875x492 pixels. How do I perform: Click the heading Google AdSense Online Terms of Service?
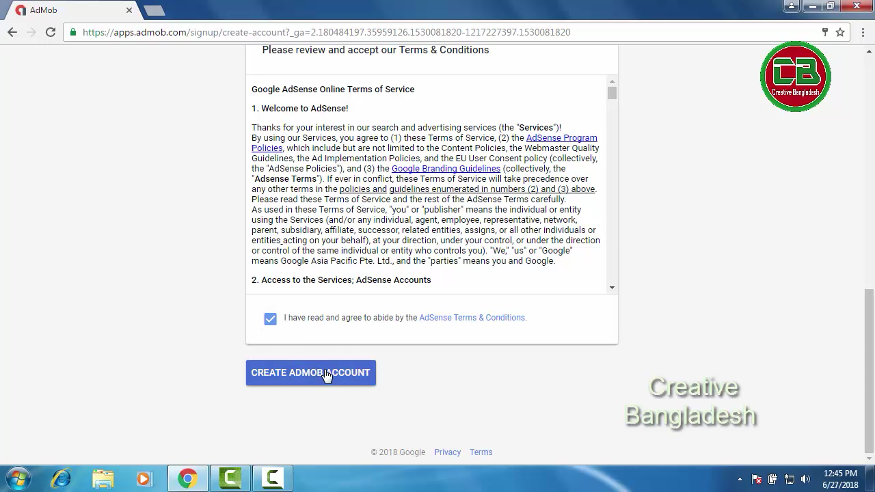click(333, 90)
